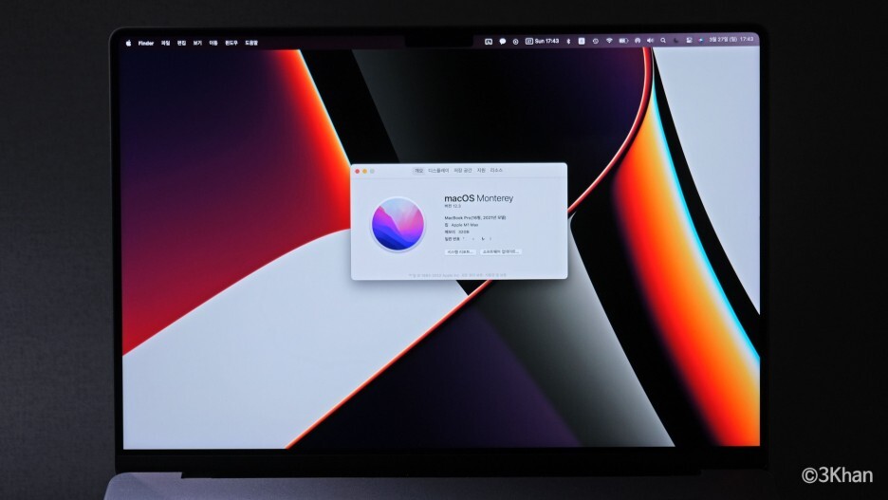
Task: Click the Sun 17:43 calendar menu bar item
Action: (542, 41)
